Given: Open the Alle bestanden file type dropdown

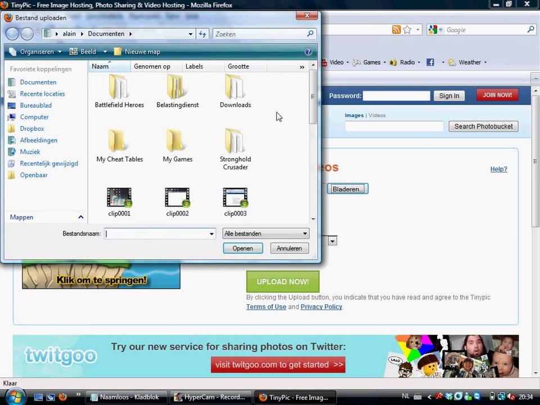Looking at the screenshot, I should pos(265,233).
